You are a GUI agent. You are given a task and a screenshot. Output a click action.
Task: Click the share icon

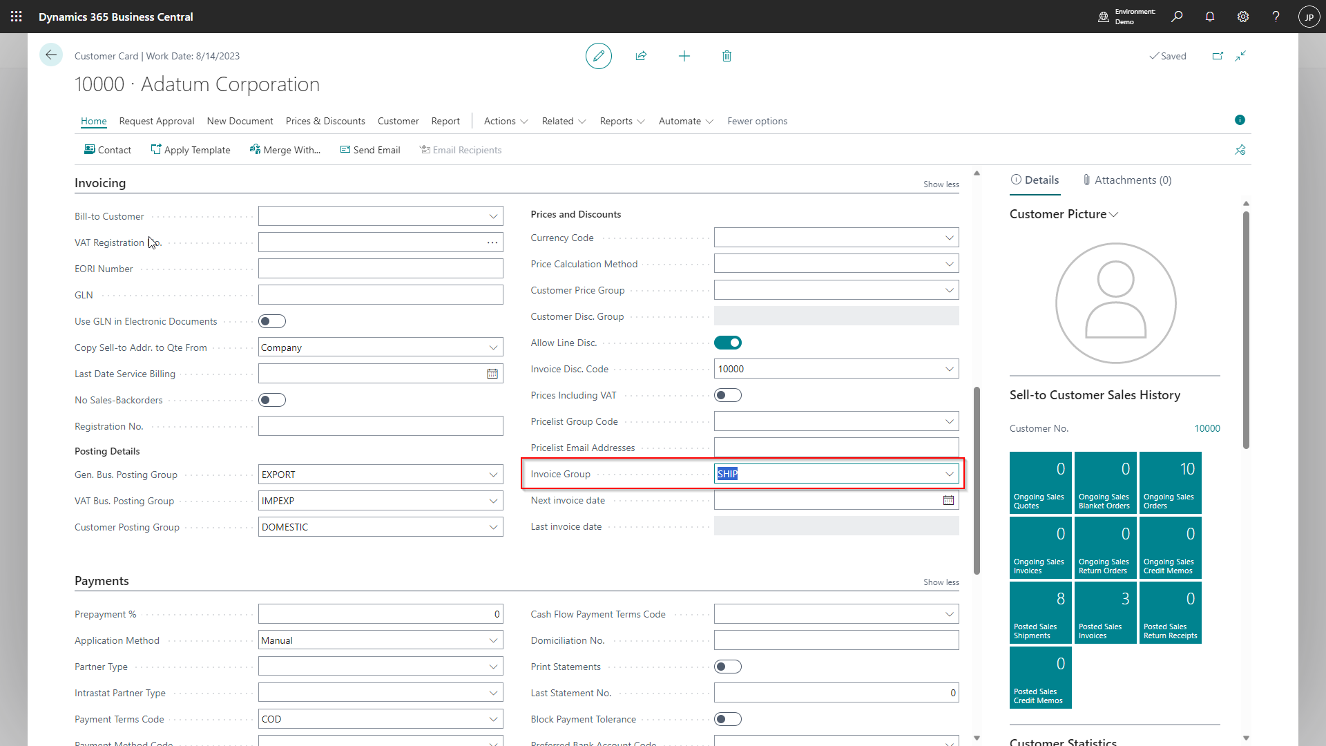[641, 56]
